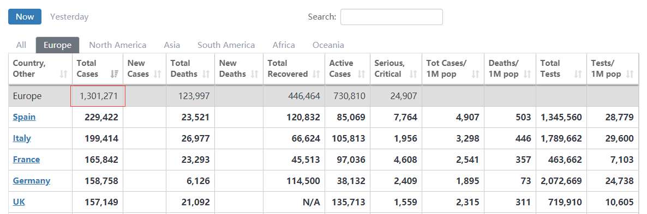Focus the Search input field
647x214 pixels.
click(392, 17)
